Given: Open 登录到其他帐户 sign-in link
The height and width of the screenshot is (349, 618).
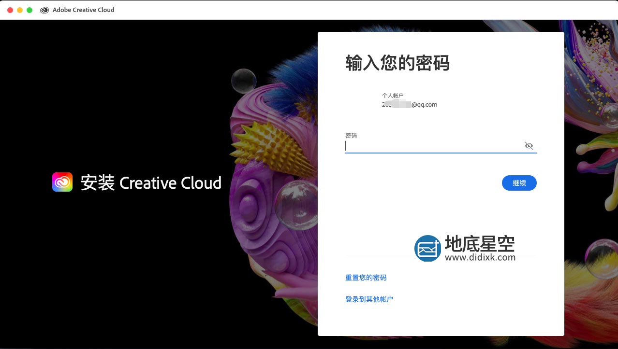Looking at the screenshot, I should 369,299.
